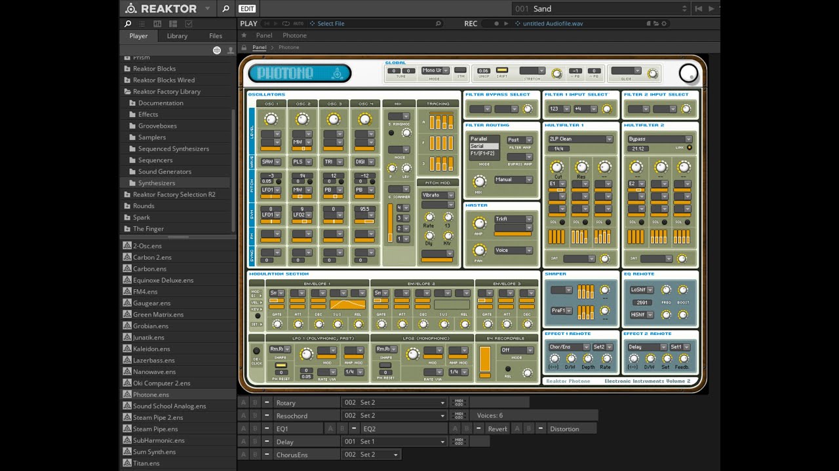Click the magnifier icon beside EDIT

pos(225,9)
